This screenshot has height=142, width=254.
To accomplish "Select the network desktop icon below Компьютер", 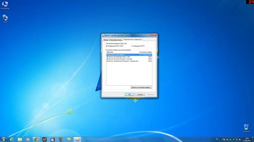I will 5,19.
